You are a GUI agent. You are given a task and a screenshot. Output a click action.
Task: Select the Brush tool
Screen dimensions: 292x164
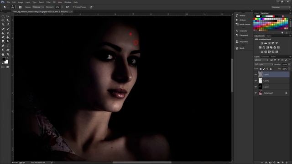click(x=8, y=29)
